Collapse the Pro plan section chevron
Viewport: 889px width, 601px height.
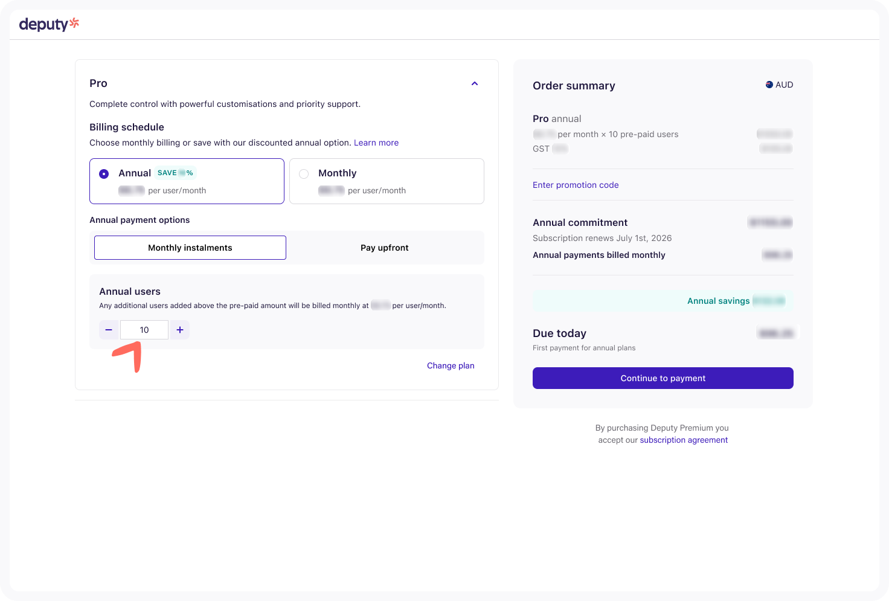click(x=475, y=84)
